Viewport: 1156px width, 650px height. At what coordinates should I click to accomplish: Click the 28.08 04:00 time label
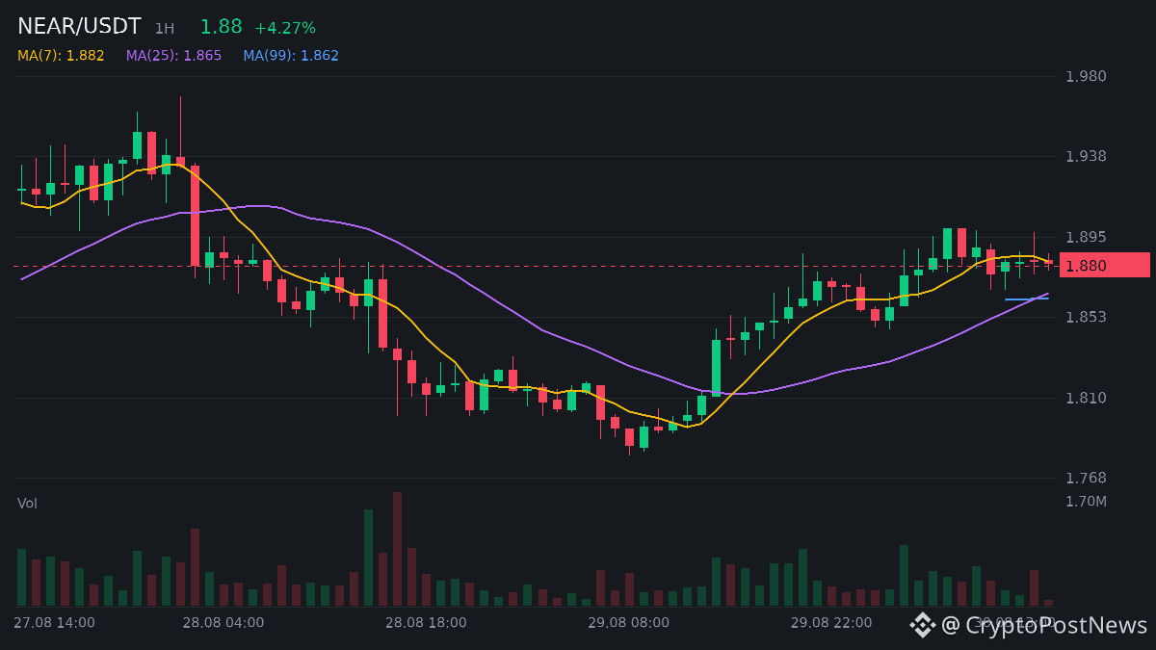223,623
